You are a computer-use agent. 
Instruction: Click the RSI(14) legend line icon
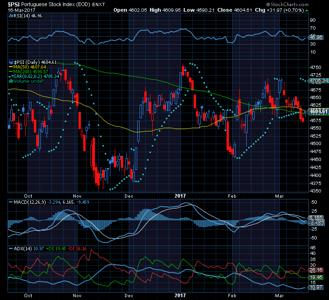(11, 16)
